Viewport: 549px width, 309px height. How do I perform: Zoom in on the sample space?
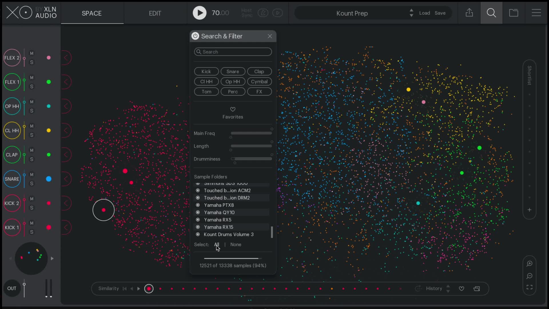pos(529,264)
